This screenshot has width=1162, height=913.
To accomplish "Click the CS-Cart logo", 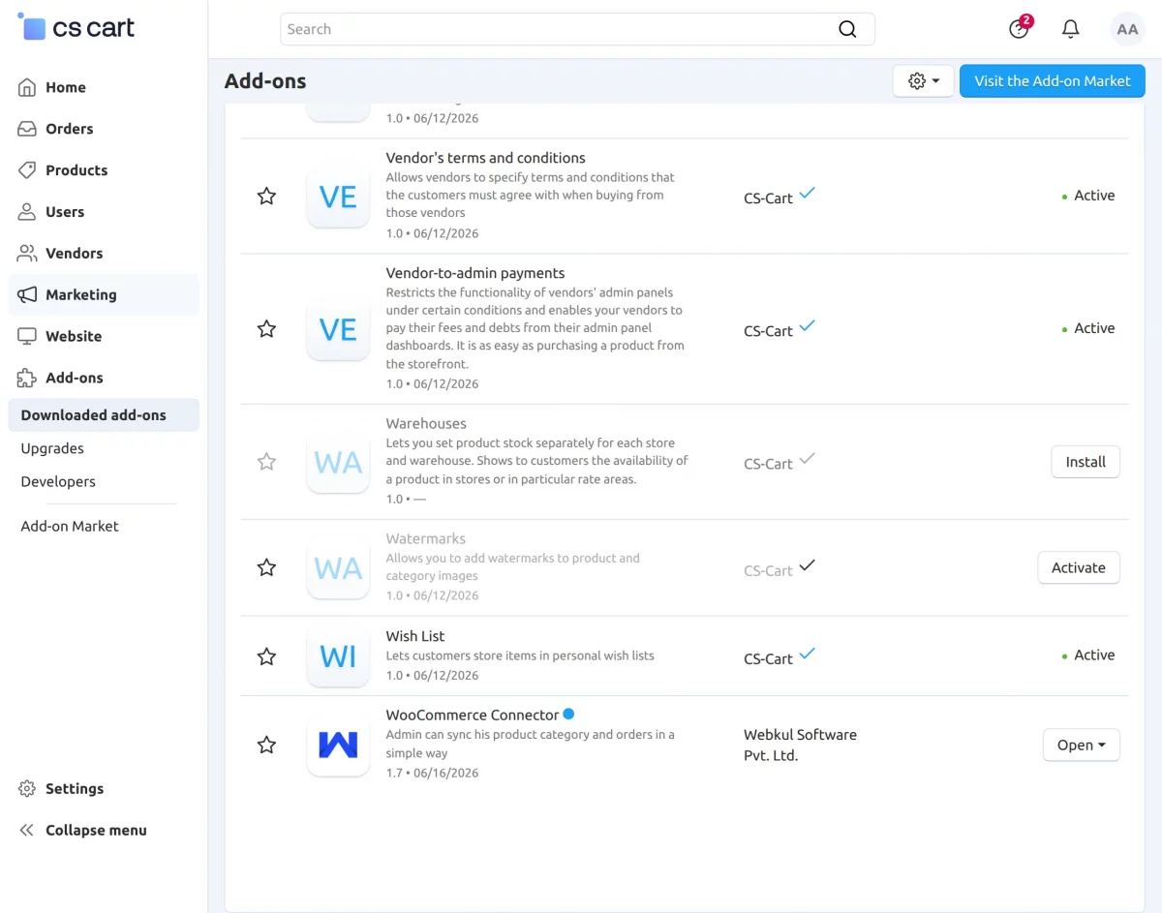I will (x=76, y=28).
